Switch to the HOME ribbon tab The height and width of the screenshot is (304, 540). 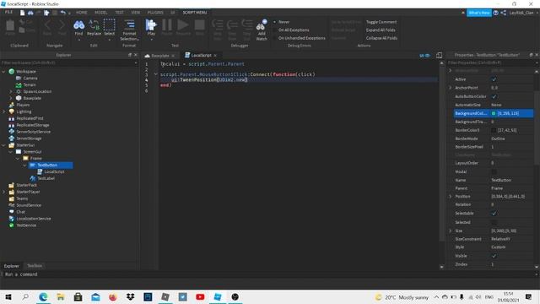pyautogui.click(x=82, y=13)
